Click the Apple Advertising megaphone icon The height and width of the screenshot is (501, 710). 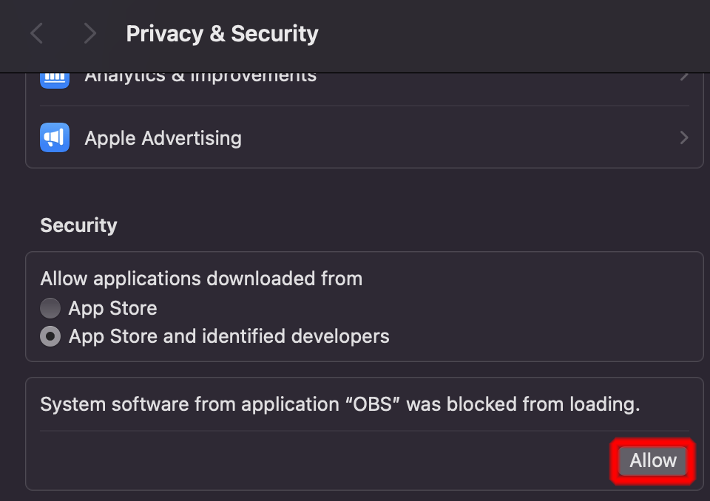point(55,137)
